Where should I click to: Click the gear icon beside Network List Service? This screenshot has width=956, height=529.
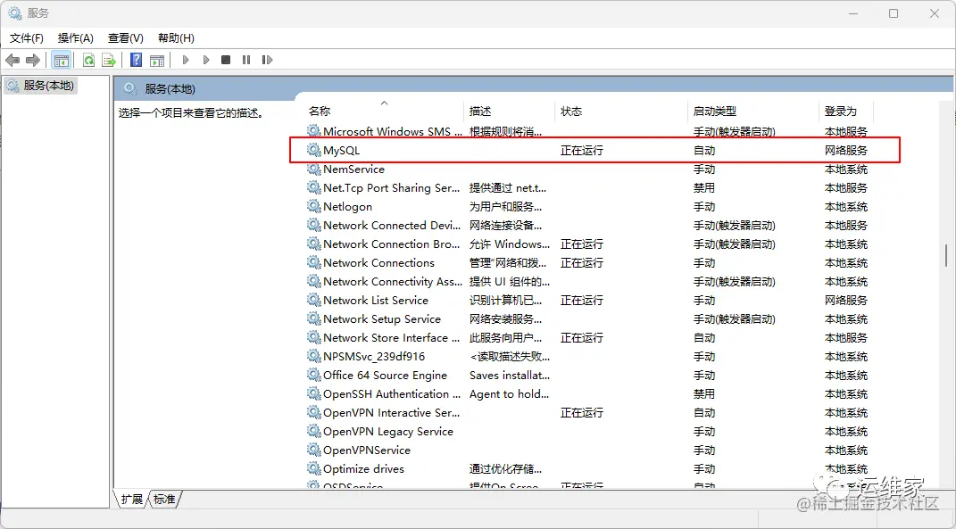[314, 300]
